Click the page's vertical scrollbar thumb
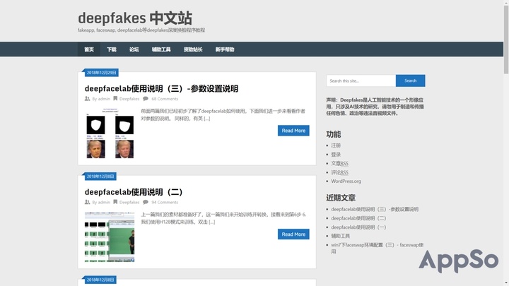This screenshot has width=509, height=286. 505,35
